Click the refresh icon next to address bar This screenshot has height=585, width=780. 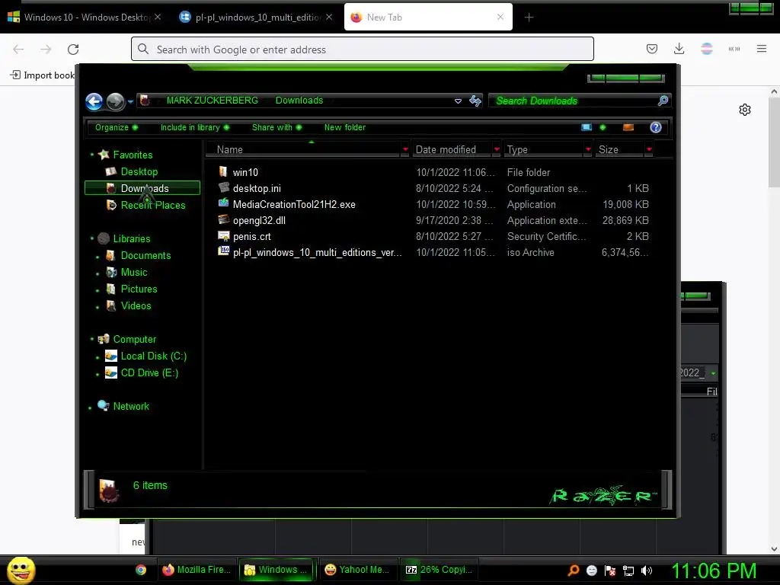[475, 101]
